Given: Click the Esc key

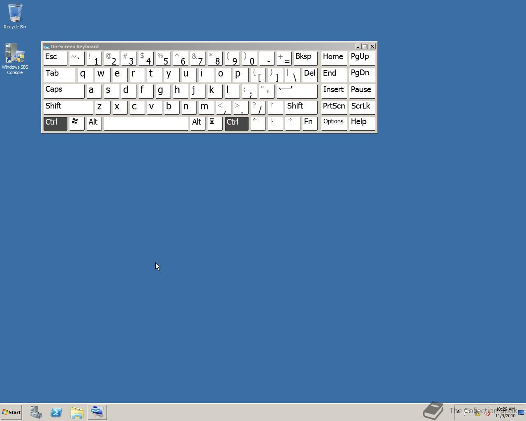Looking at the screenshot, I should (55, 58).
